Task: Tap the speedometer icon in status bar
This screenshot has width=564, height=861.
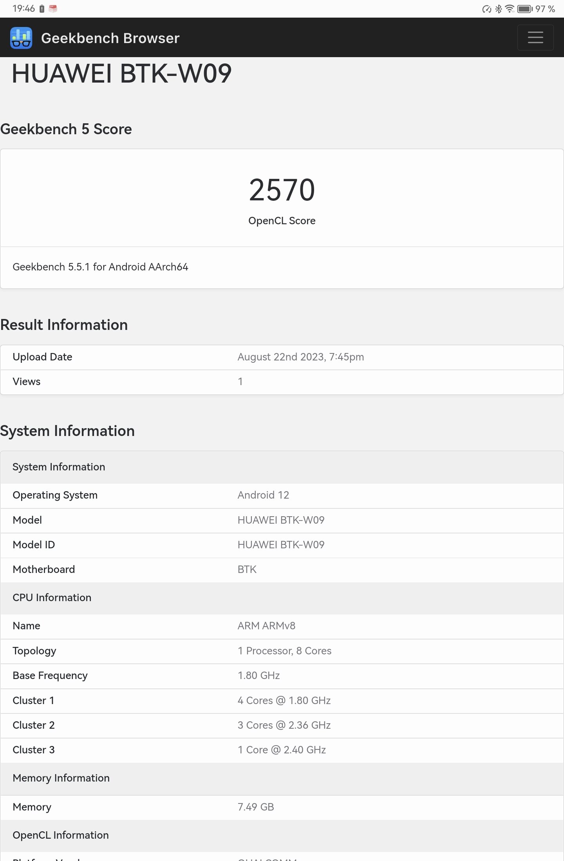Action: [x=487, y=9]
